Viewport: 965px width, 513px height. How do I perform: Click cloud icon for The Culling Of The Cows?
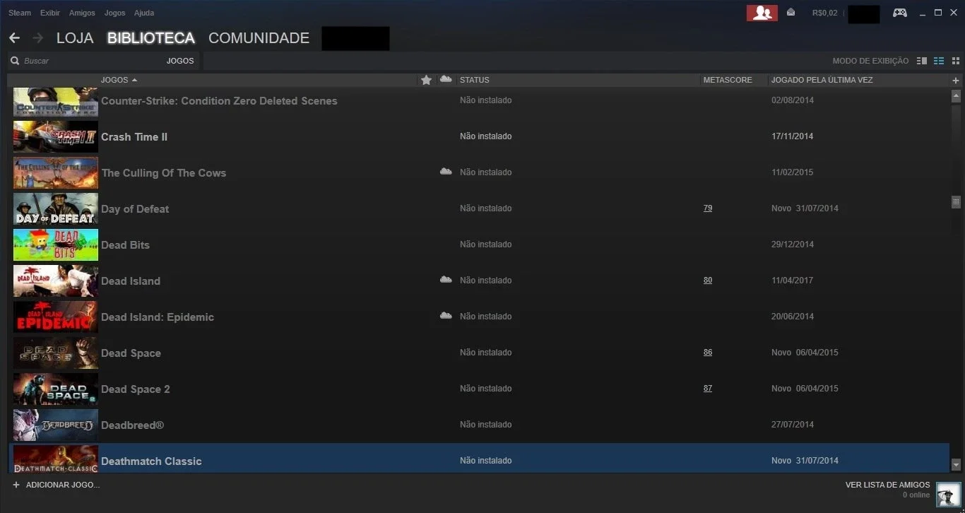click(446, 172)
